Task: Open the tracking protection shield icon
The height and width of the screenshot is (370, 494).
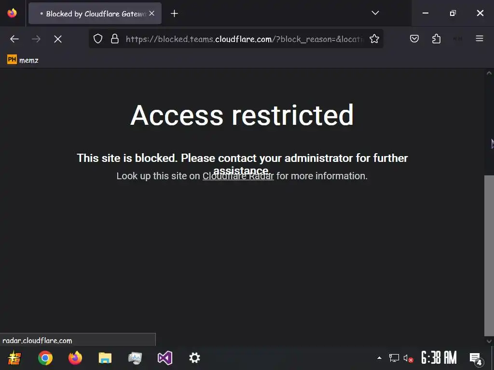Action: [x=98, y=39]
